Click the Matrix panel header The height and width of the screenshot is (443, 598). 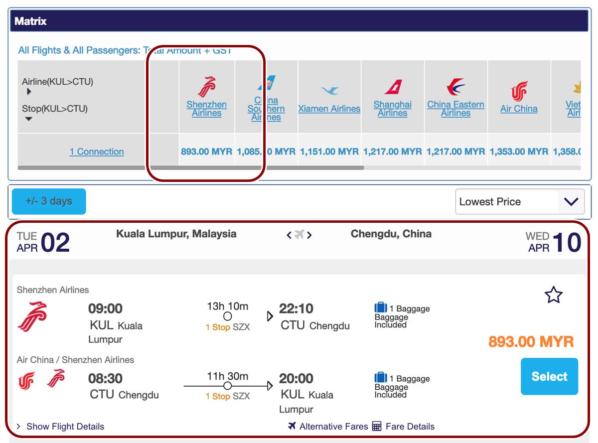point(299,21)
